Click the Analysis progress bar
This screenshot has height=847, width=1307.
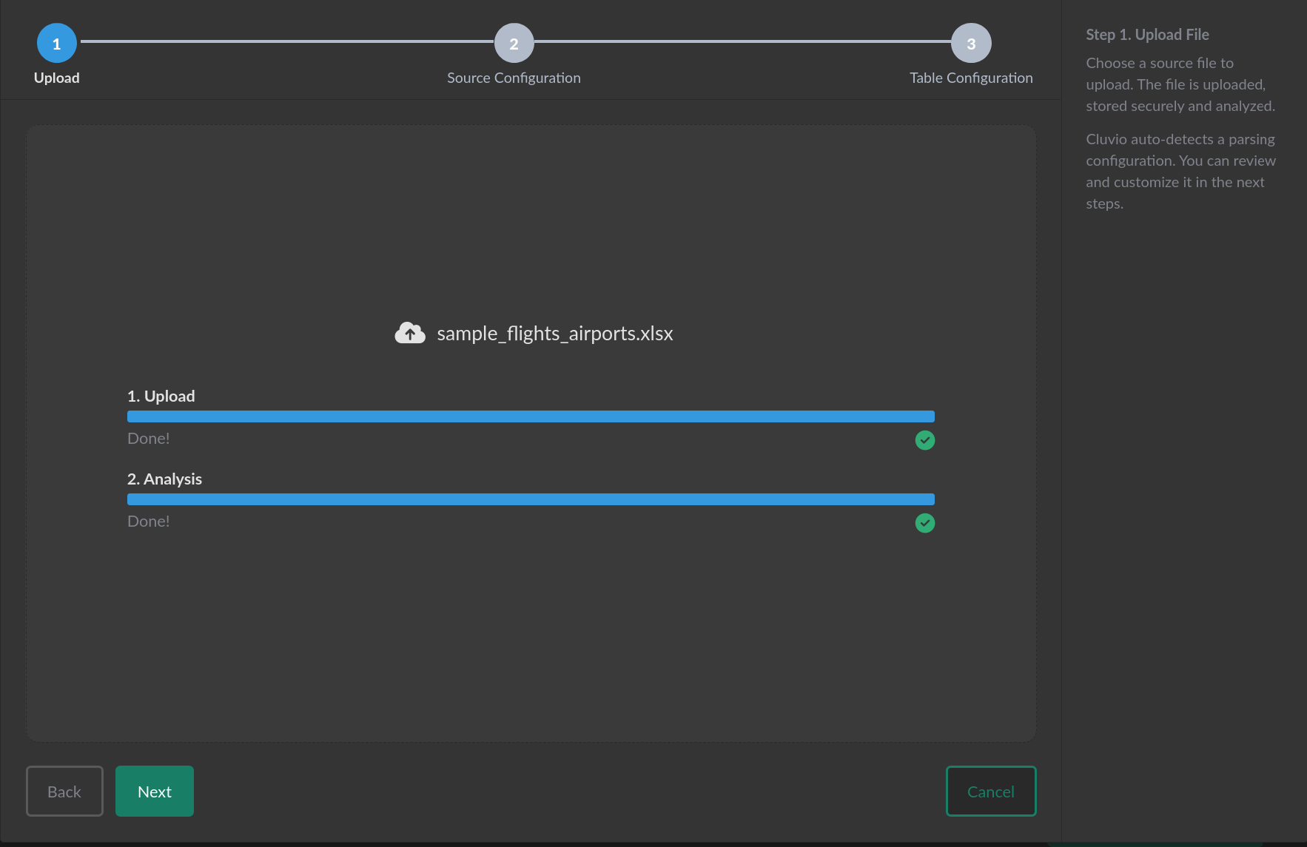pos(531,499)
